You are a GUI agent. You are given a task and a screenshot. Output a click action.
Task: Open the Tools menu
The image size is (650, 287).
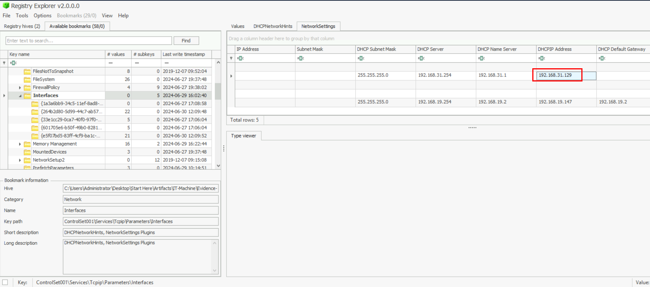click(22, 15)
